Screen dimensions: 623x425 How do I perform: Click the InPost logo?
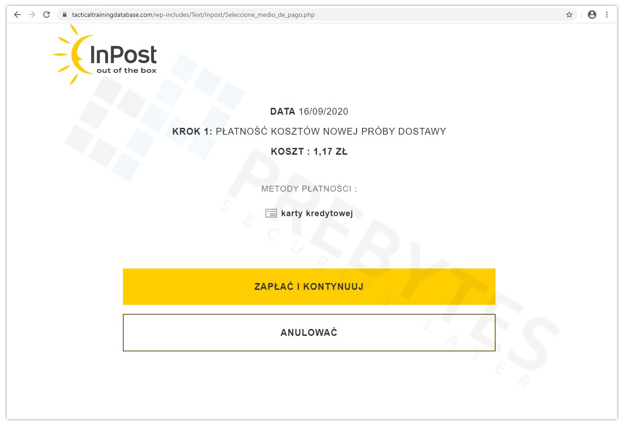(x=105, y=55)
